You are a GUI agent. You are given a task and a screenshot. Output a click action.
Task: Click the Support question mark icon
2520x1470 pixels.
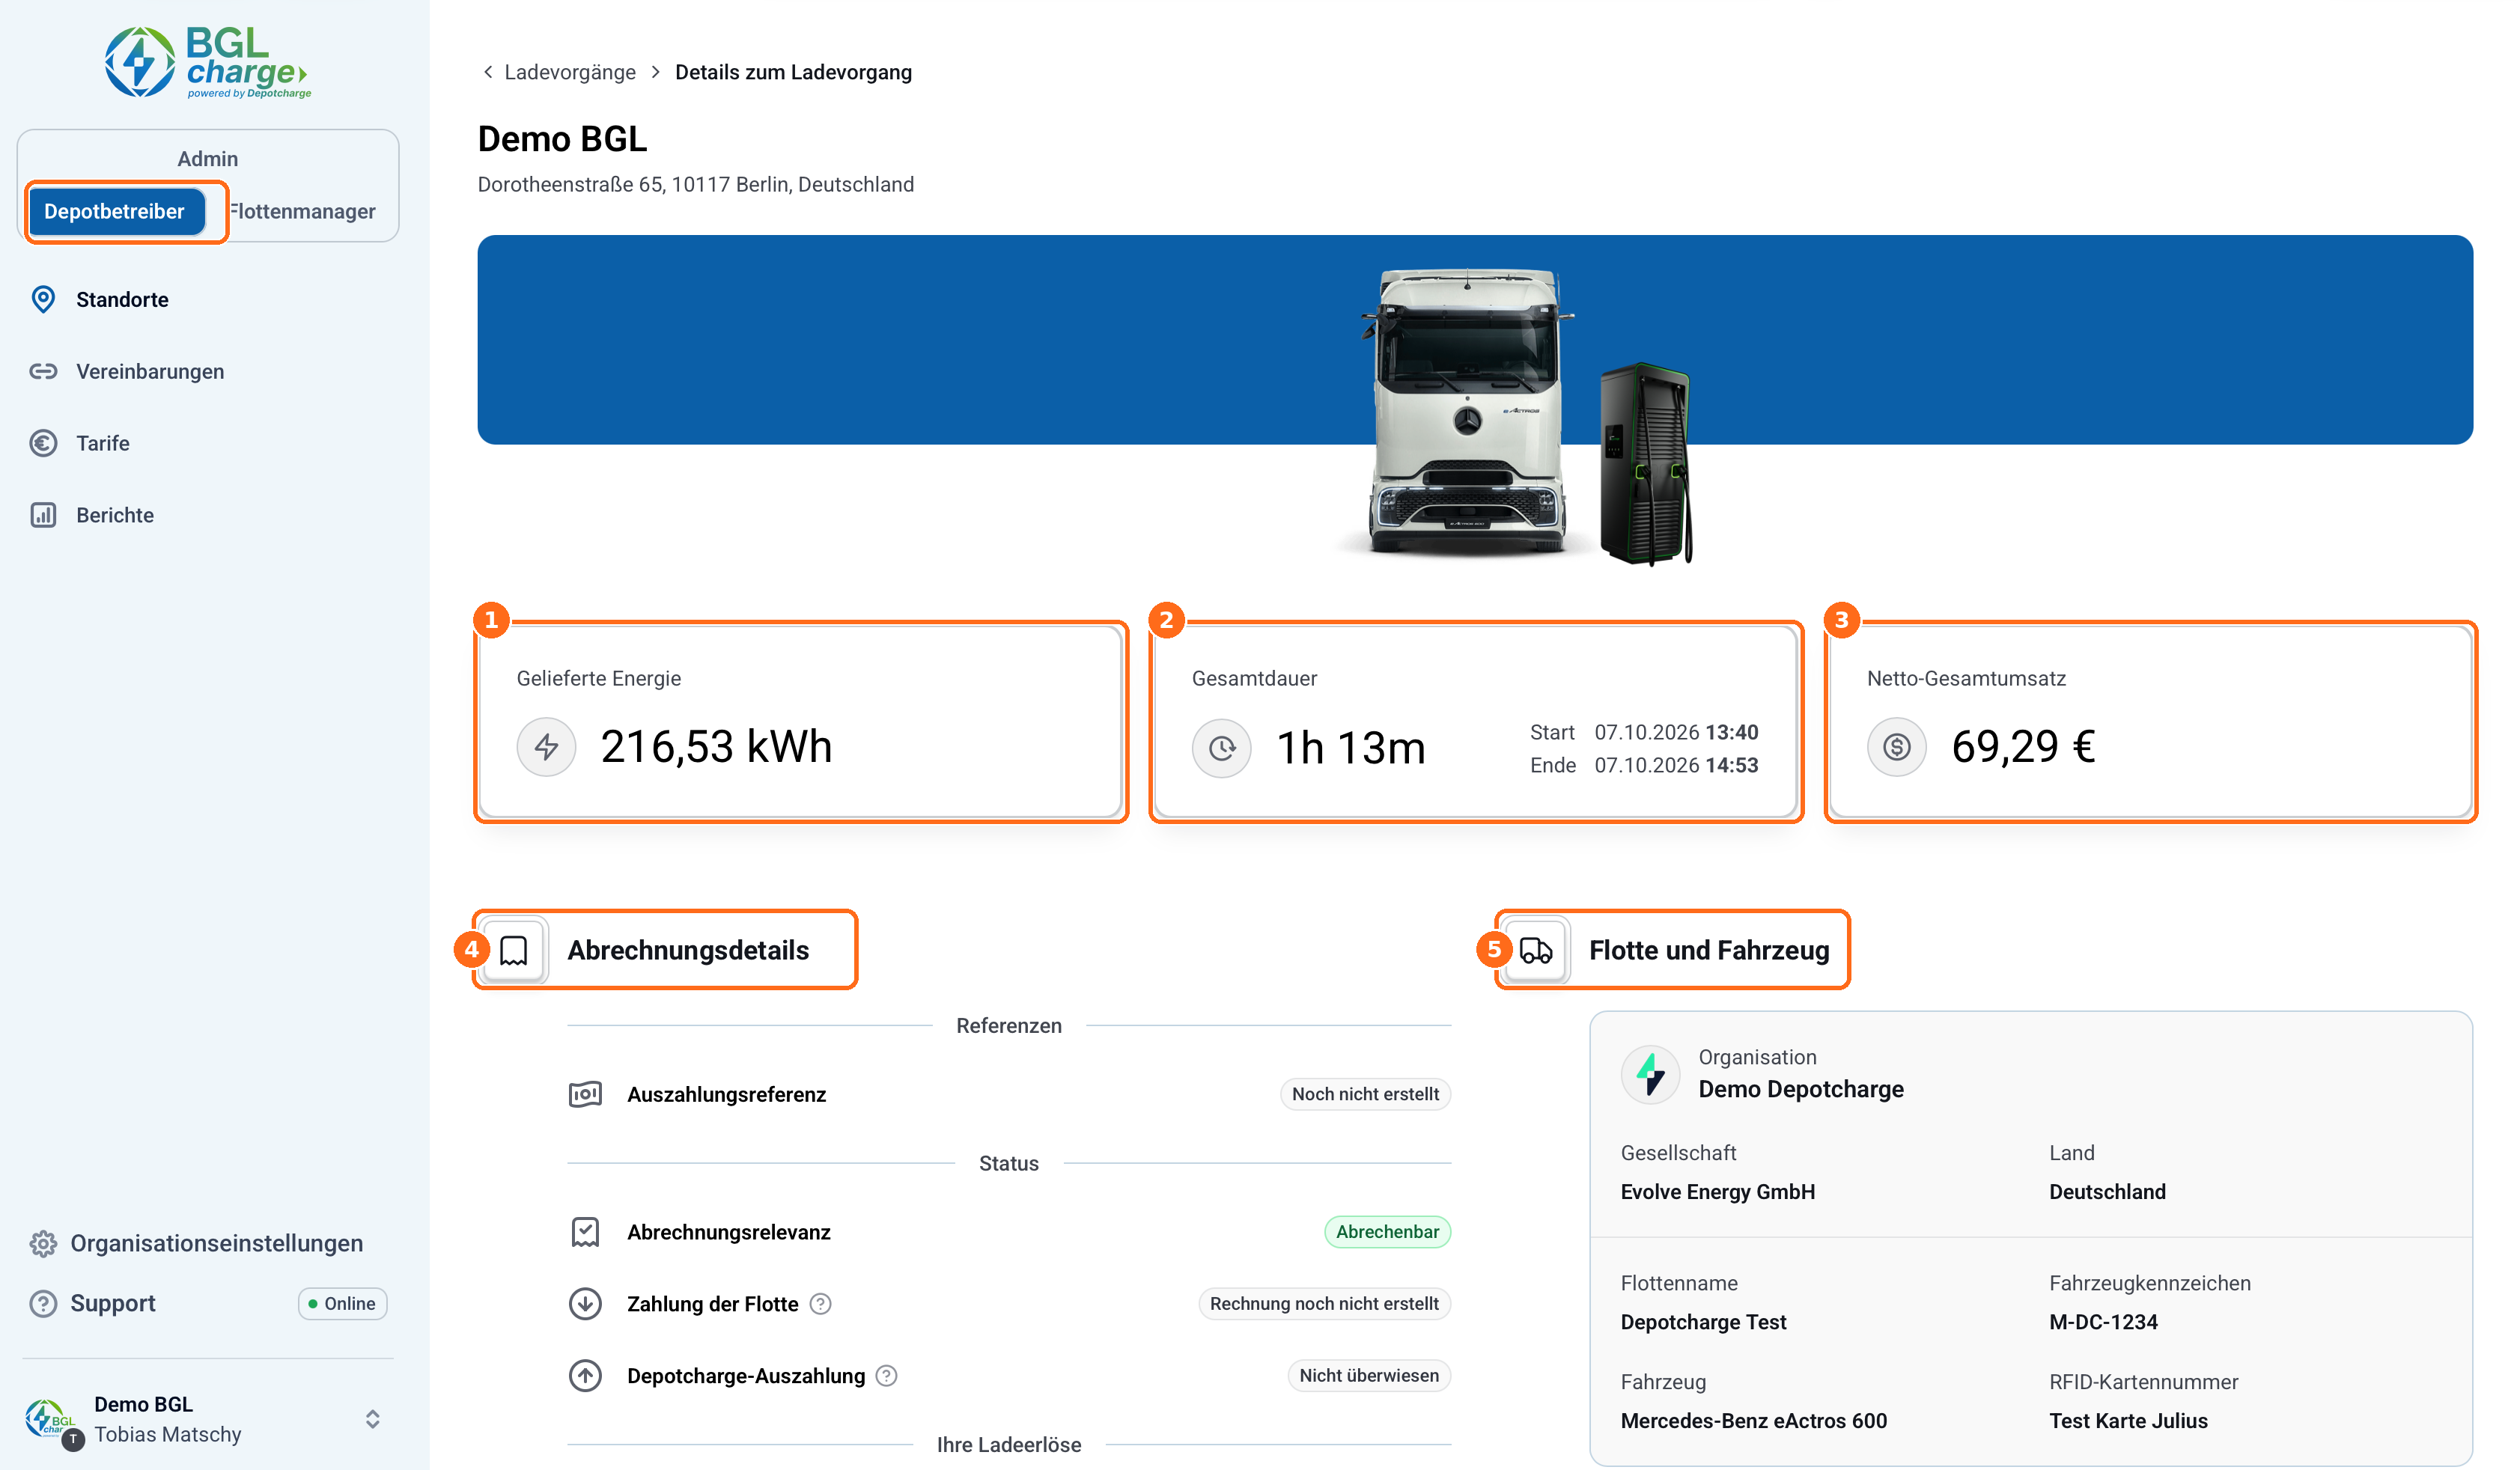pos(43,1303)
